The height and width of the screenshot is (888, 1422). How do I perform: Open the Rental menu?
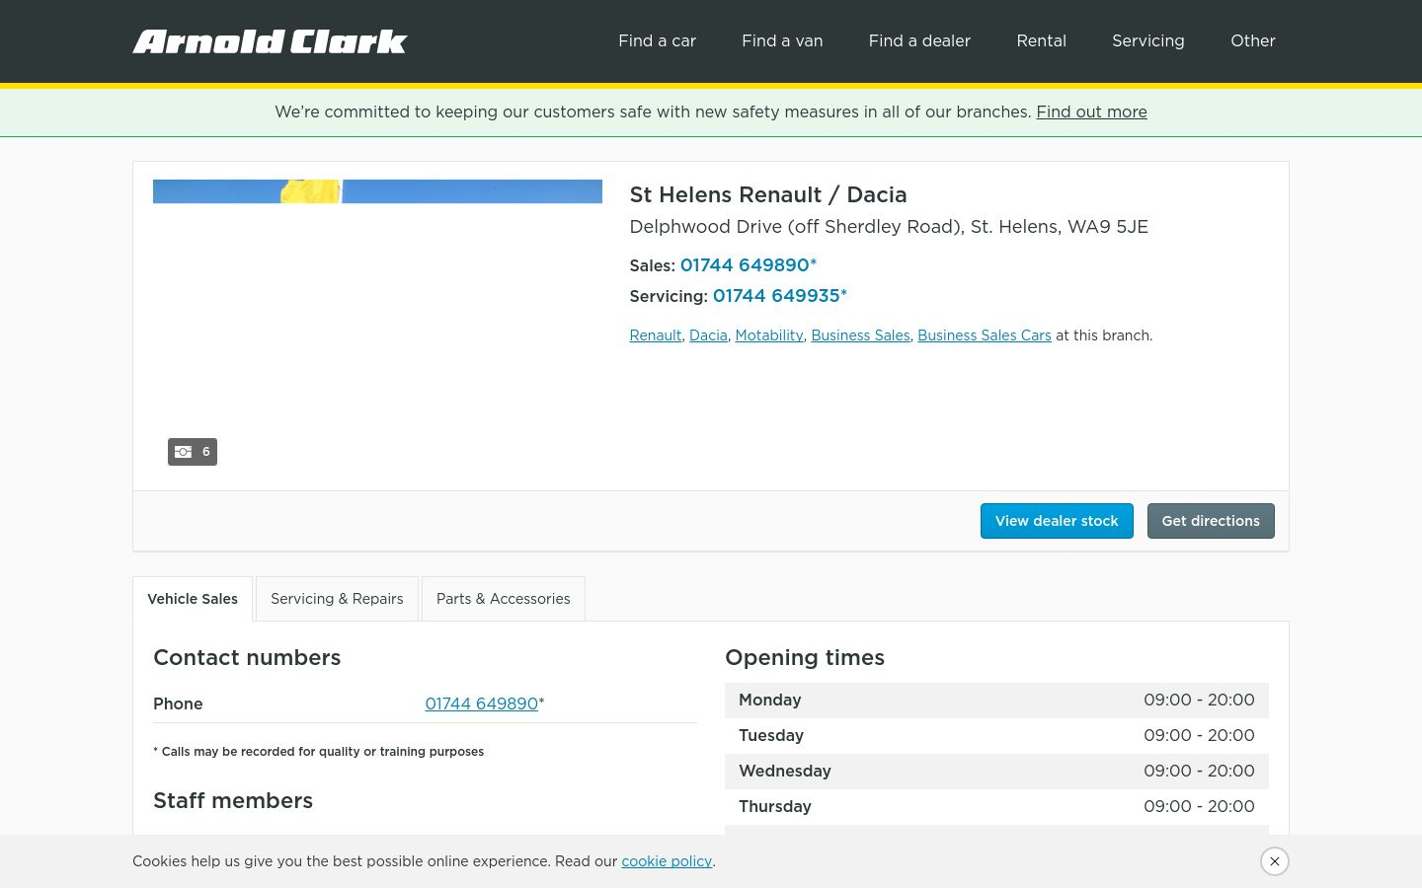coord(1041,40)
